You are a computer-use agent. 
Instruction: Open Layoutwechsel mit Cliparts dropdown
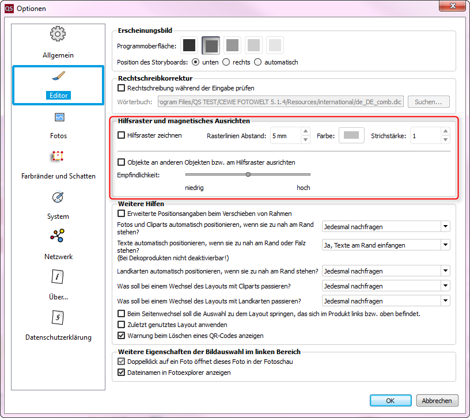pyautogui.click(x=386, y=286)
